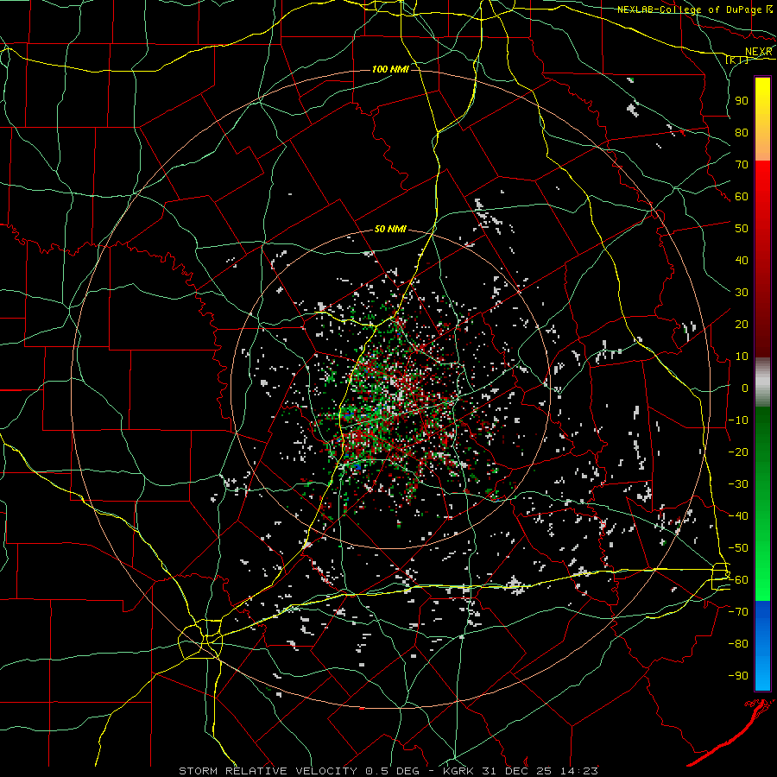The height and width of the screenshot is (777, 777).
Task: Click the Storm Relative Velocity caption at bottom
Action: [x=388, y=771]
